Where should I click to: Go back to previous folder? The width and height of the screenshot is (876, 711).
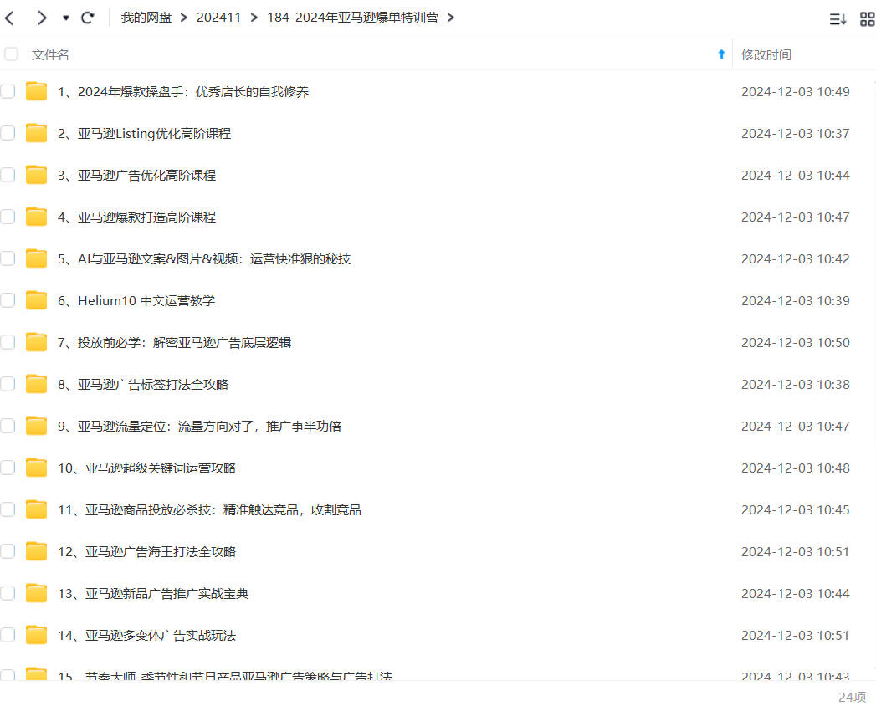click(9, 18)
